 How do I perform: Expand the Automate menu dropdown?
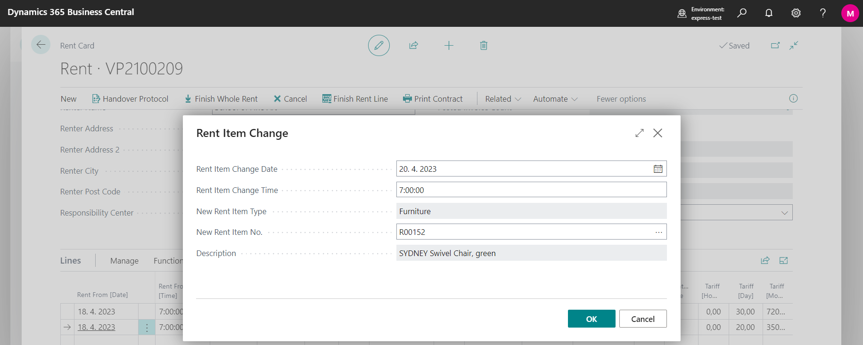pyautogui.click(x=555, y=99)
